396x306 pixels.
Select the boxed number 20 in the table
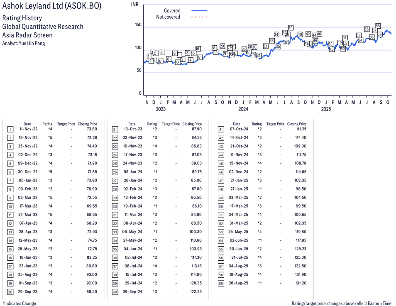[x=10, y=292]
